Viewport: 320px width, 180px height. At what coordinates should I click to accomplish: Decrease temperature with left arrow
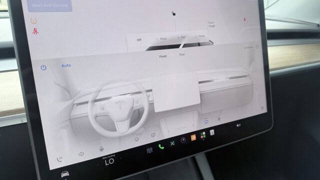coord(98,165)
